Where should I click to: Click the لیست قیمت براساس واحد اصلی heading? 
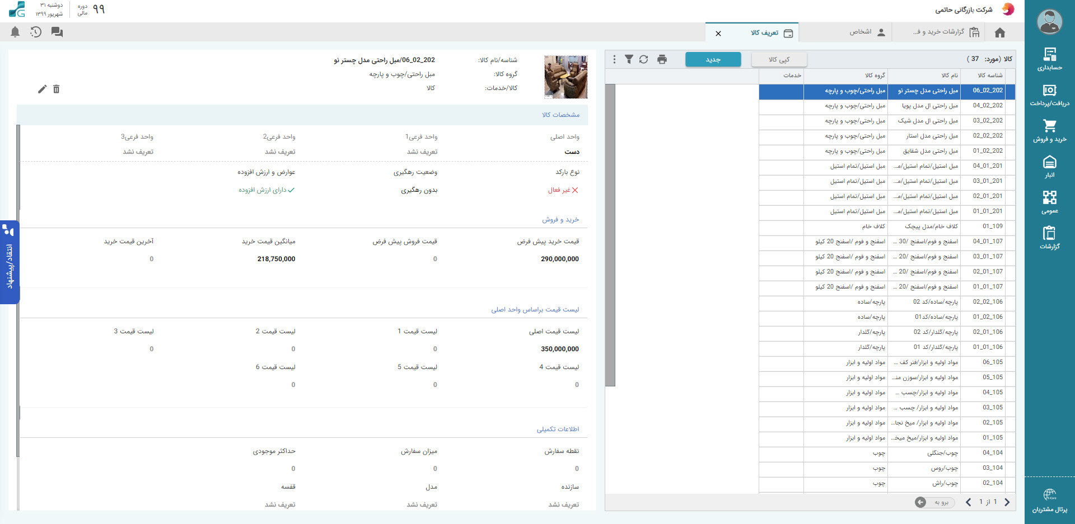pyautogui.click(x=535, y=310)
